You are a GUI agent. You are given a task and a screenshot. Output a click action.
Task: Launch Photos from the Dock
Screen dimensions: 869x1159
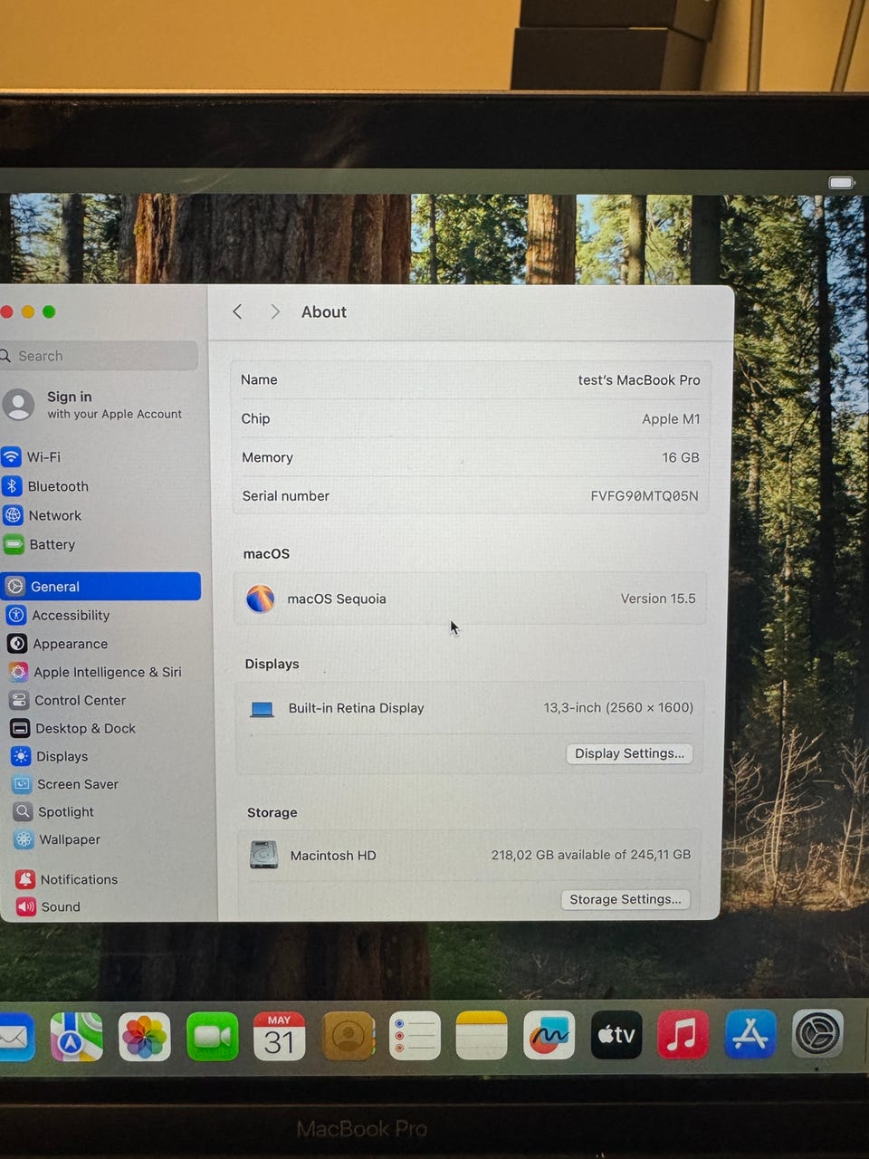(x=144, y=1037)
